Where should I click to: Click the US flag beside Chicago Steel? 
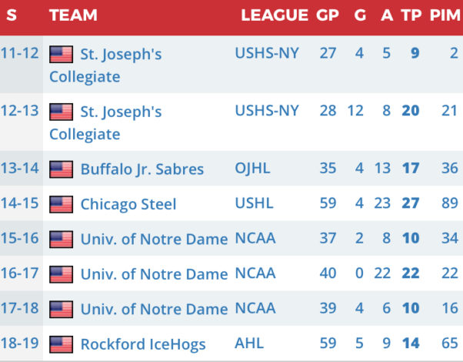click(61, 205)
